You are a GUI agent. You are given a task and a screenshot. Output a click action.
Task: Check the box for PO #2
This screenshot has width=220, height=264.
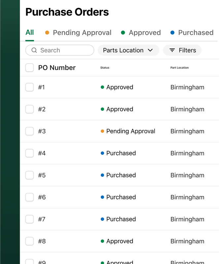coord(29,109)
